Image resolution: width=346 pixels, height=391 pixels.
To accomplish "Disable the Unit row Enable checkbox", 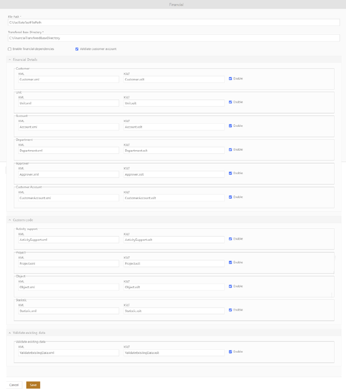I will pyautogui.click(x=230, y=102).
